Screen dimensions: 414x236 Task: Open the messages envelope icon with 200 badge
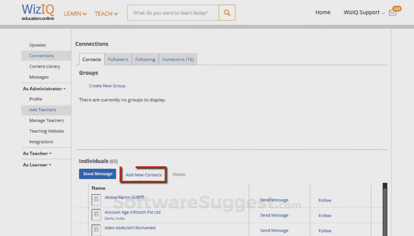(x=393, y=12)
